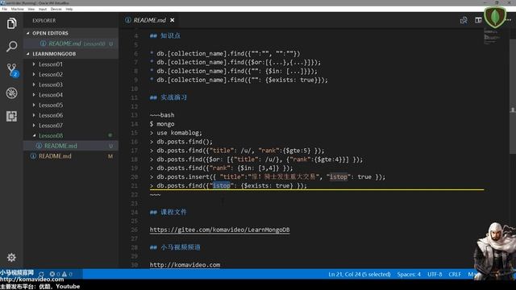Click the errors count icon in status bar
This screenshot has height=290, width=516.
pyautogui.click(x=54, y=274)
